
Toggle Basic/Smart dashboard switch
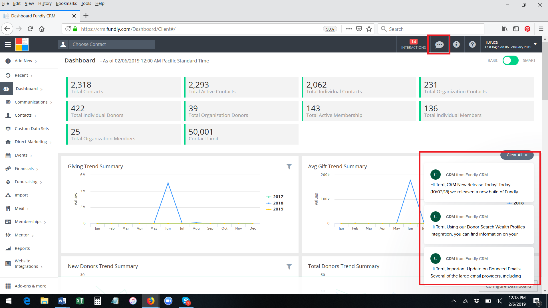[x=510, y=60]
